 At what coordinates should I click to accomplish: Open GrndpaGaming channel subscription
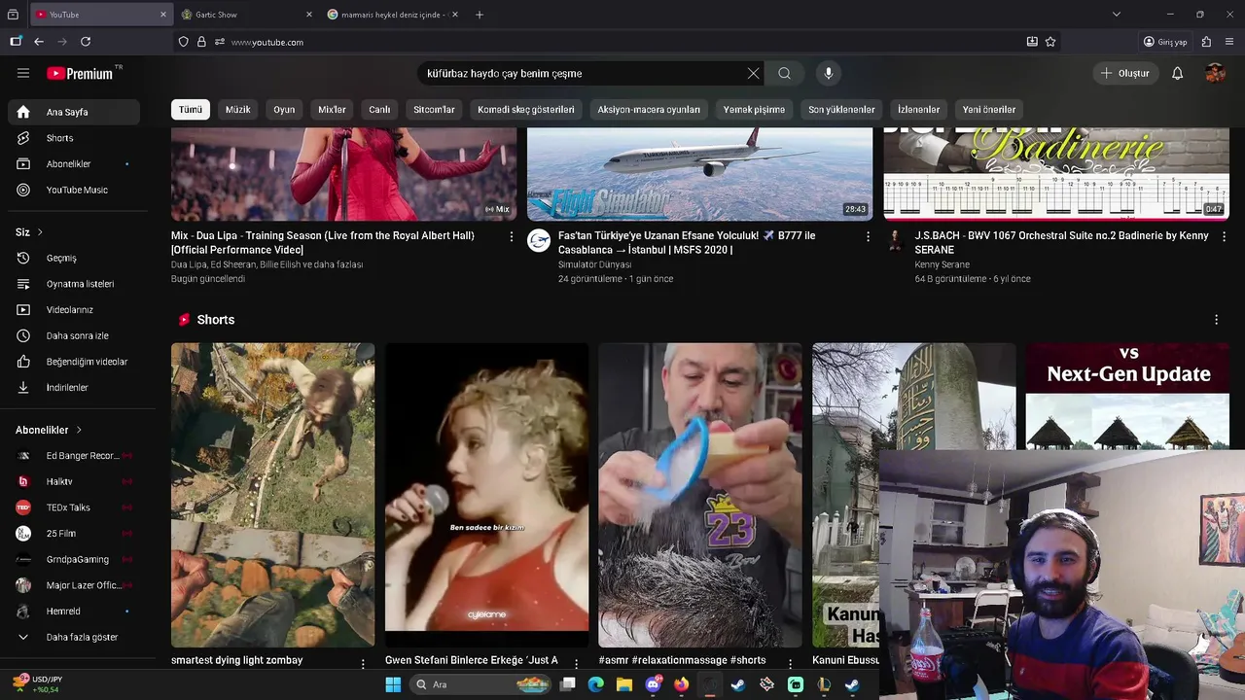74,559
